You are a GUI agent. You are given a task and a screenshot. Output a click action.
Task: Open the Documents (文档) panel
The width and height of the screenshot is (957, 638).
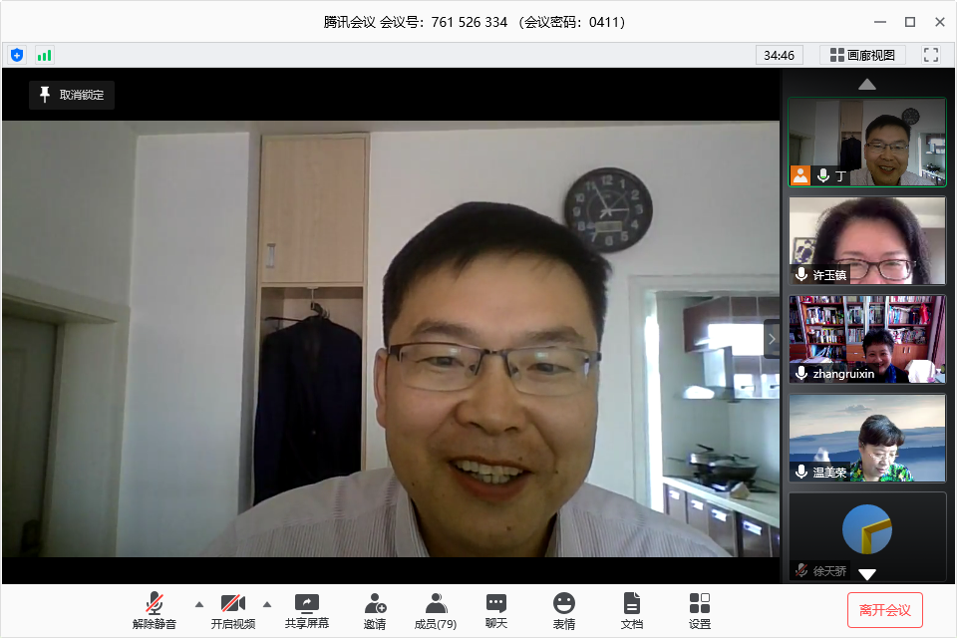click(x=632, y=610)
